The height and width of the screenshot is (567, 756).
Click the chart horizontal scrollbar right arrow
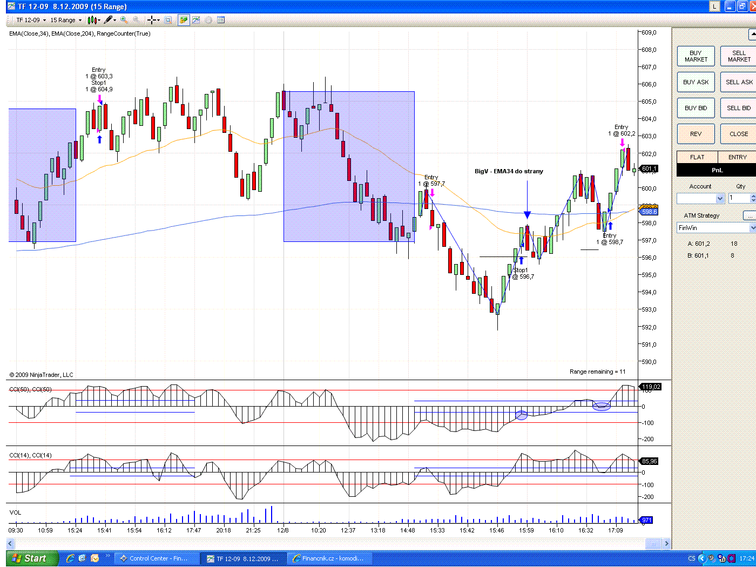tap(667, 544)
